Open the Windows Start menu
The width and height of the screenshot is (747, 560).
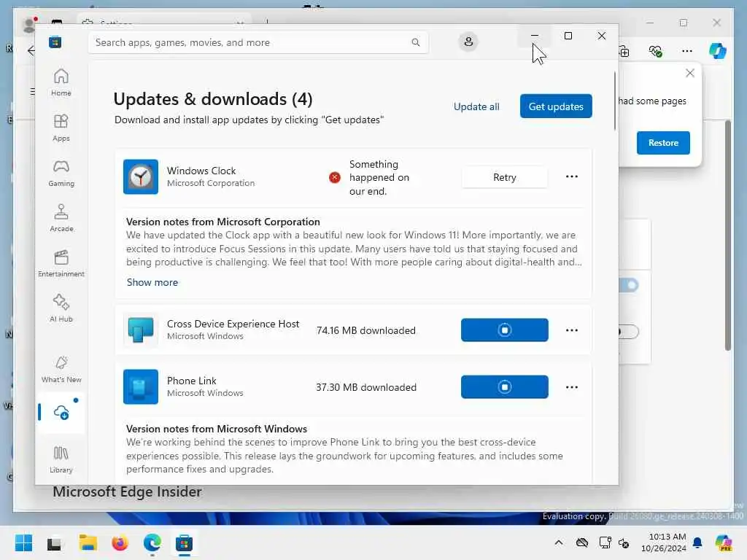(x=23, y=542)
